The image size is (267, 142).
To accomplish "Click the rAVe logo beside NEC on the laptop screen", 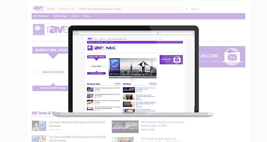I will tap(99, 48).
